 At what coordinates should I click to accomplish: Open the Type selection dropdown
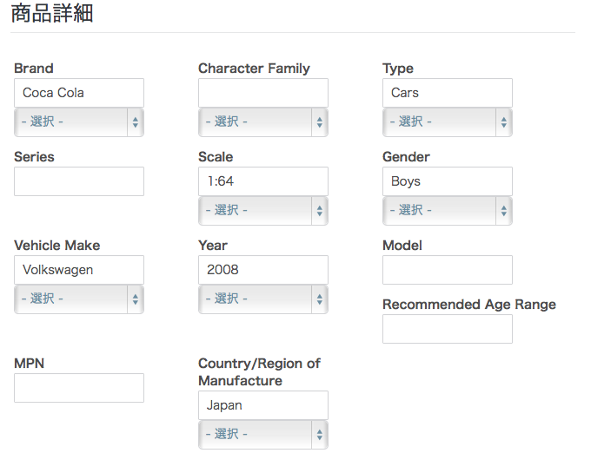(x=448, y=122)
